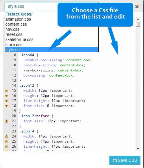Click the warning icon on line 18
The image size is (144, 168).
(7, 106)
